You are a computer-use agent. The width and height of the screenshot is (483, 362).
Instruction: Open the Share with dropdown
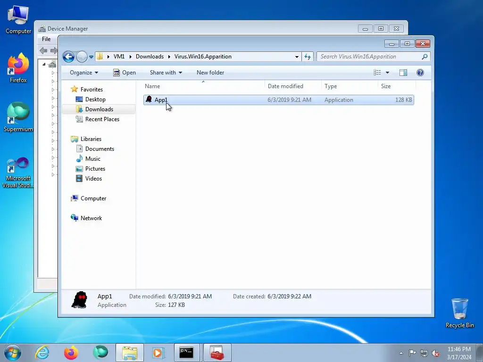166,73
